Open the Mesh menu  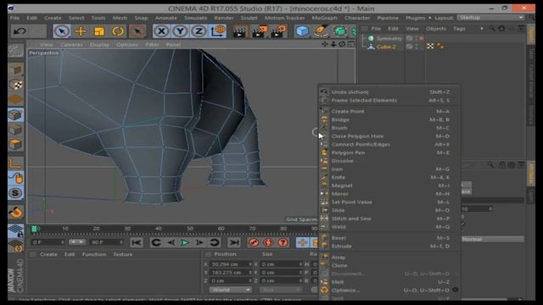pos(120,18)
